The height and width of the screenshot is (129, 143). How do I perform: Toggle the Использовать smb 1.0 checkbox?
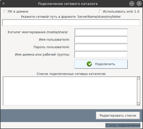[100, 12]
